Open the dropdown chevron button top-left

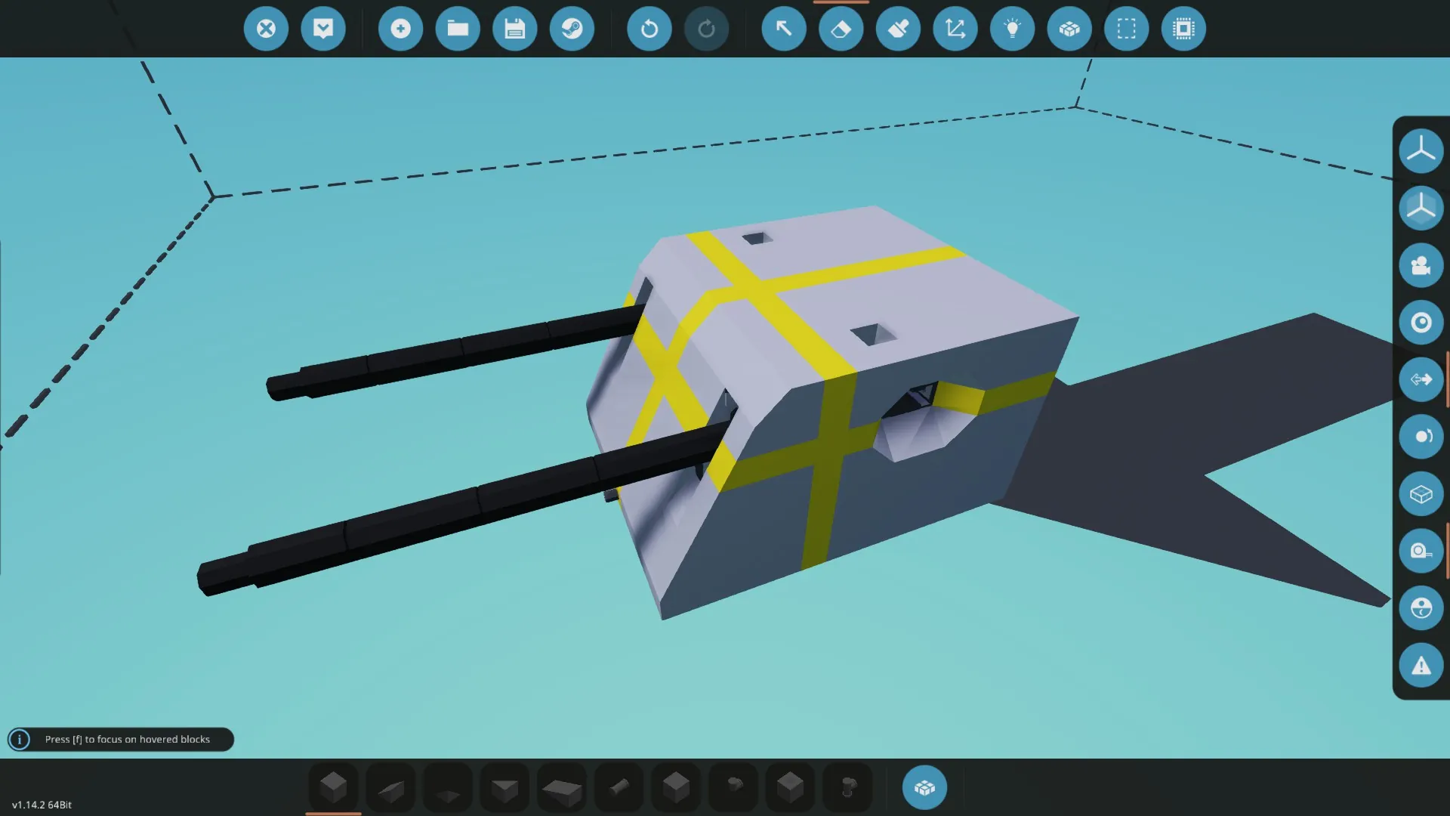[323, 29]
